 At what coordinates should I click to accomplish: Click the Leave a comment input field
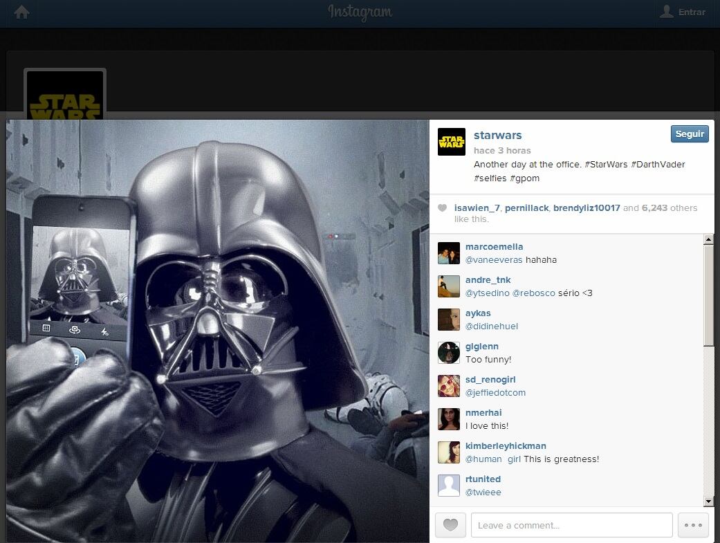pos(571,525)
